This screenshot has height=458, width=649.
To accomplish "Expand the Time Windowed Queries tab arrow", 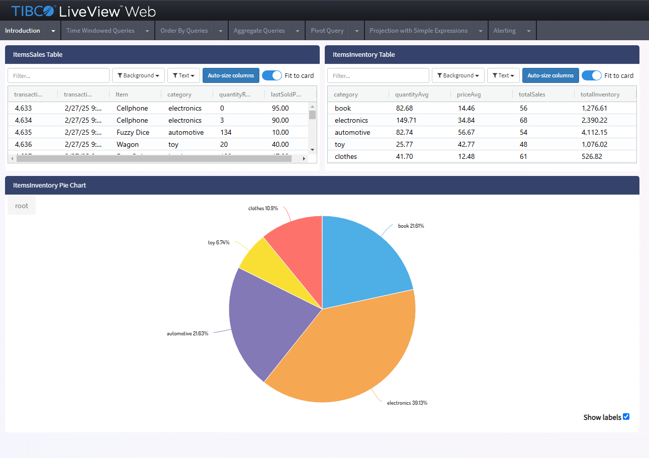I will point(147,31).
